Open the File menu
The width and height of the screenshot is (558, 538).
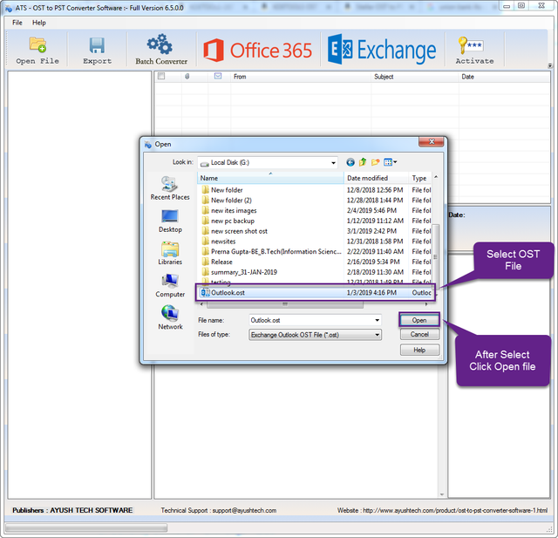[17, 22]
